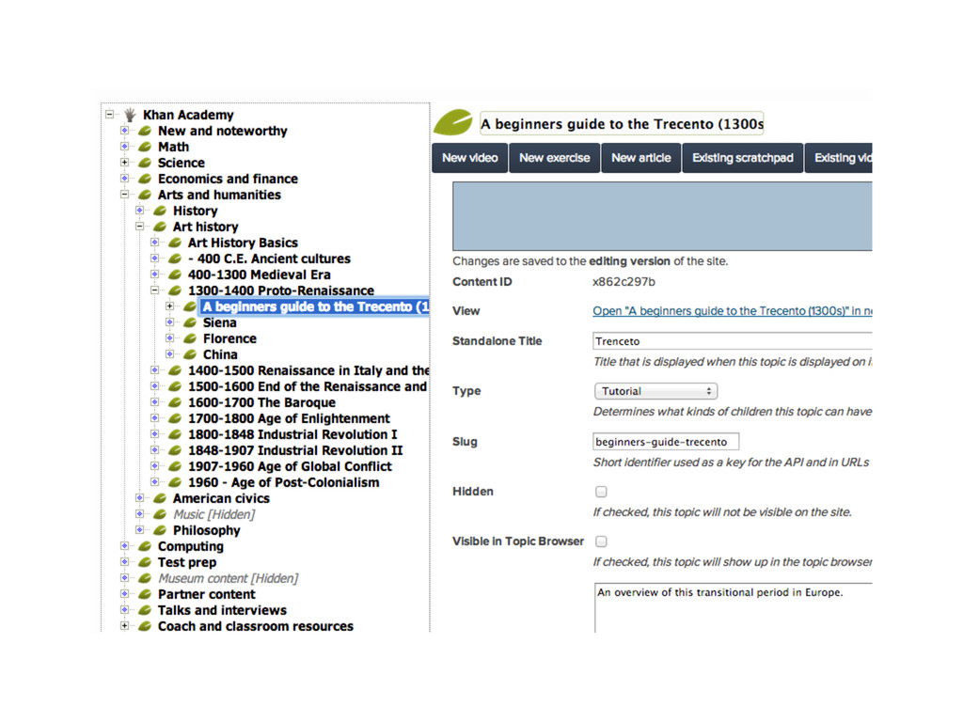963x722 pixels.
Task: Click the leaf icon beside 1600-1700 The Baroque
Action: [175, 402]
